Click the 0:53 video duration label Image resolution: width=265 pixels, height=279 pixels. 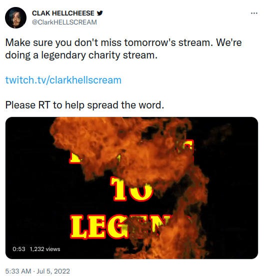[19, 249]
